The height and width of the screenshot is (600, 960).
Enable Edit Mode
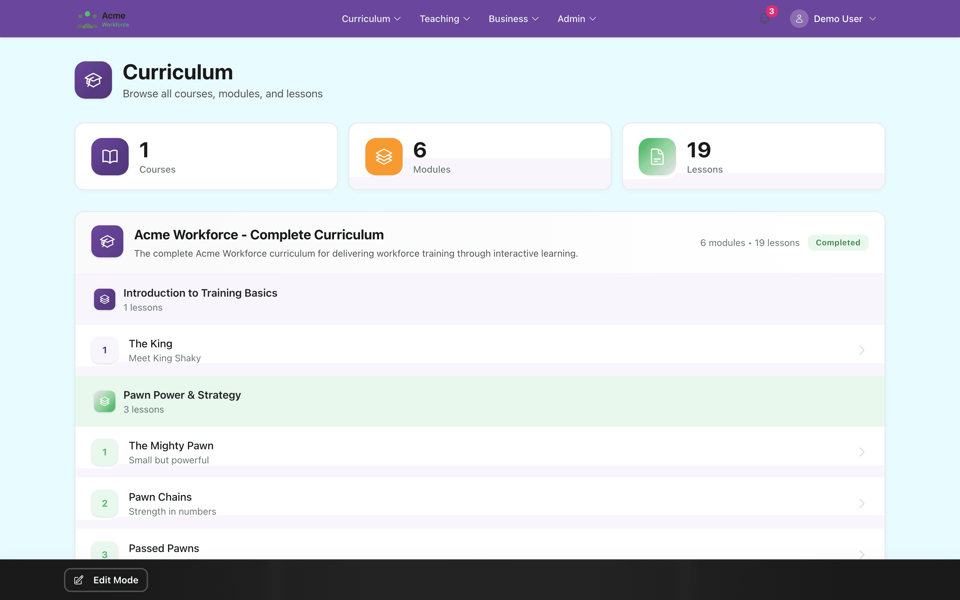tap(106, 580)
